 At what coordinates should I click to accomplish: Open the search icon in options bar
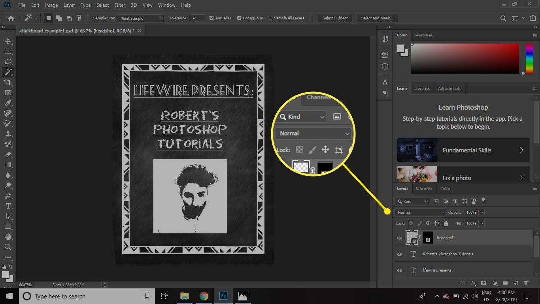503,18
